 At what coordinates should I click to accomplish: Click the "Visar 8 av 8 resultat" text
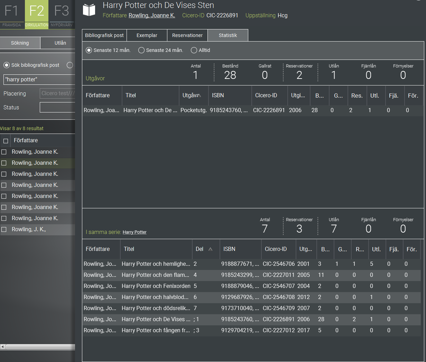click(x=22, y=128)
